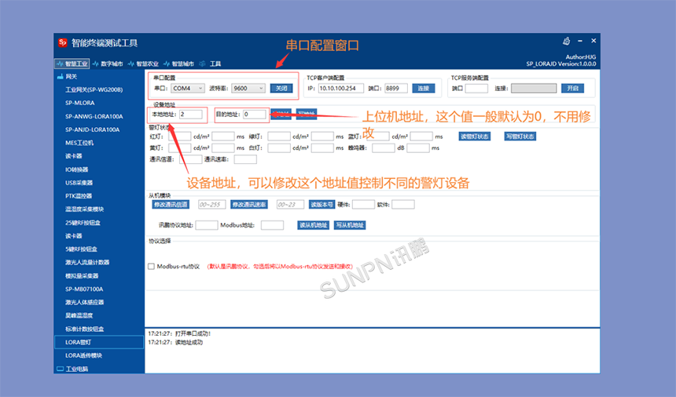Select 25键RF按钮盒 in the sidebar
Viewport: 676px width, 397px height.
point(83,223)
